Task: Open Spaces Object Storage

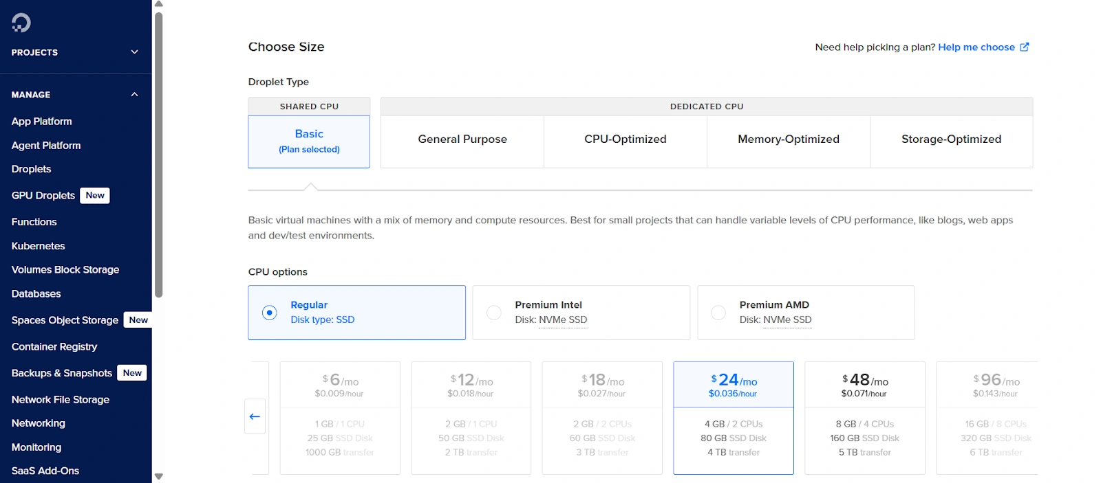Action: click(65, 320)
